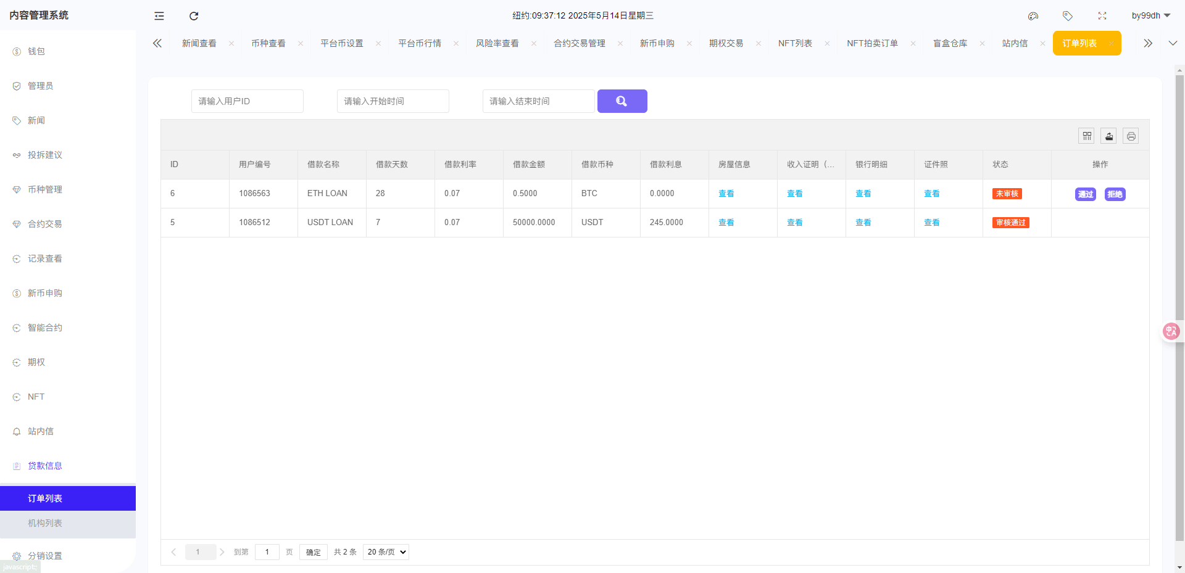The height and width of the screenshot is (573, 1185).
Task: Open the translate floating widget on the right
Action: point(1171,331)
